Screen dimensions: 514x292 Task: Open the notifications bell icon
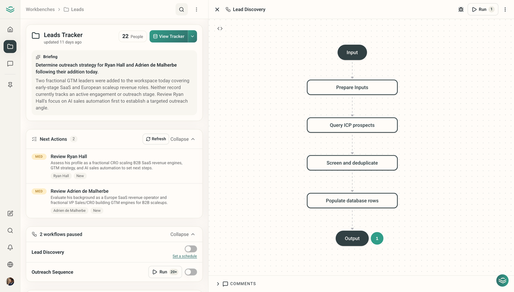pos(10,247)
